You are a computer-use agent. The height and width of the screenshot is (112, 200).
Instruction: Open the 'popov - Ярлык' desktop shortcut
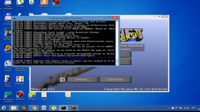tap(8, 81)
